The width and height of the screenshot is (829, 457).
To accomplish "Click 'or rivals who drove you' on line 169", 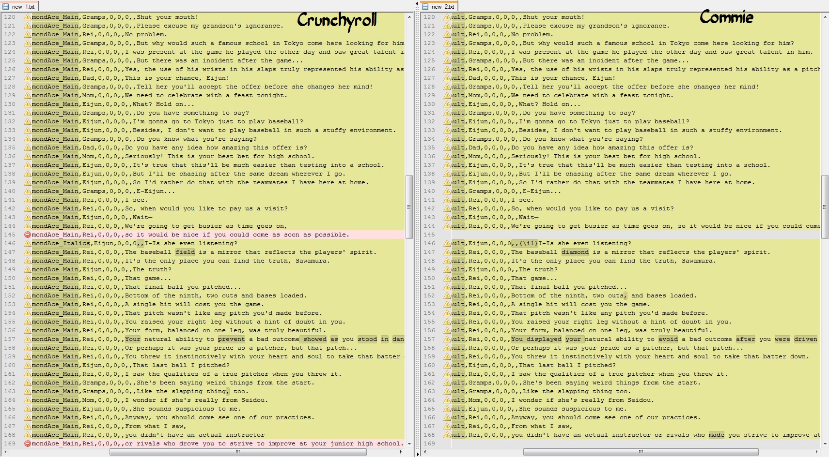I will [170, 443].
